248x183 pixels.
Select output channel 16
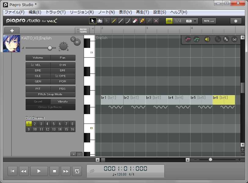click(x=72, y=129)
